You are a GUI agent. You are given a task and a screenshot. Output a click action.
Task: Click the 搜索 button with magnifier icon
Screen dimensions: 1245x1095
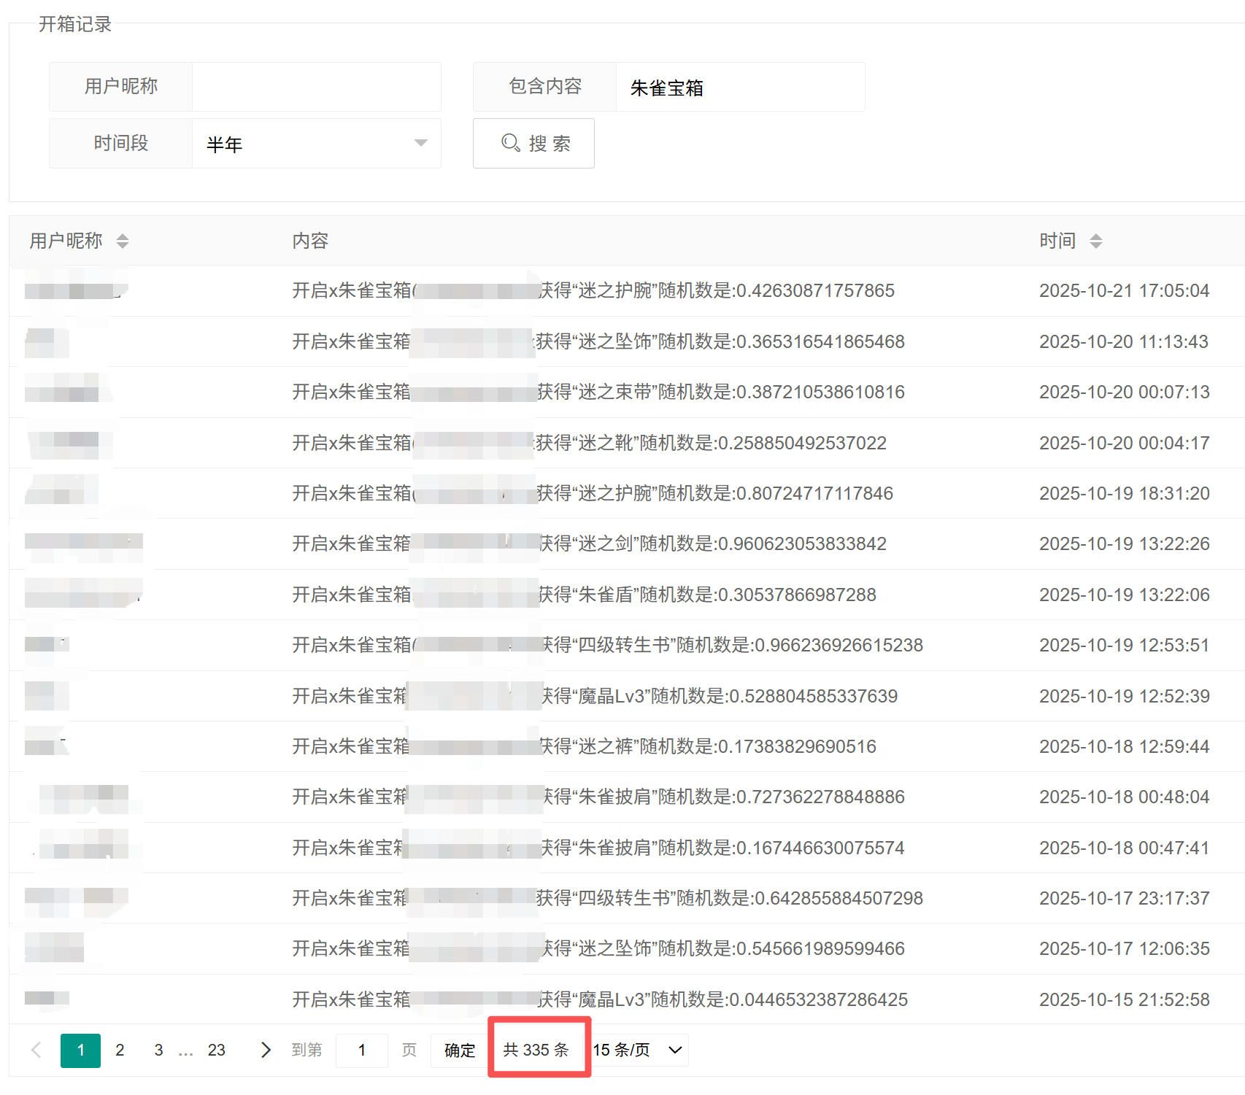pyautogui.click(x=533, y=144)
